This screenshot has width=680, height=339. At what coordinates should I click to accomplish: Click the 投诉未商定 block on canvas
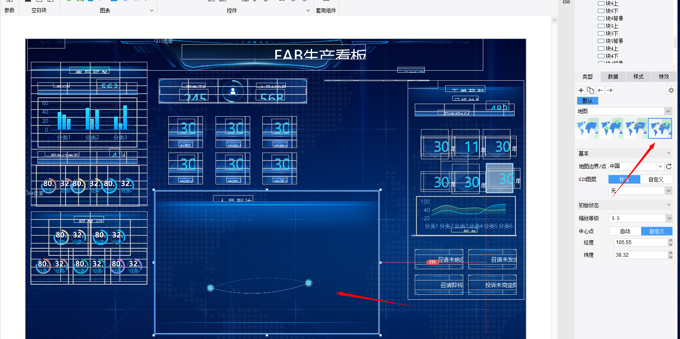492,285
